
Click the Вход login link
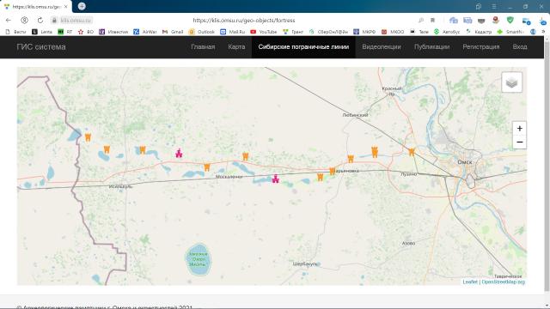click(519, 47)
